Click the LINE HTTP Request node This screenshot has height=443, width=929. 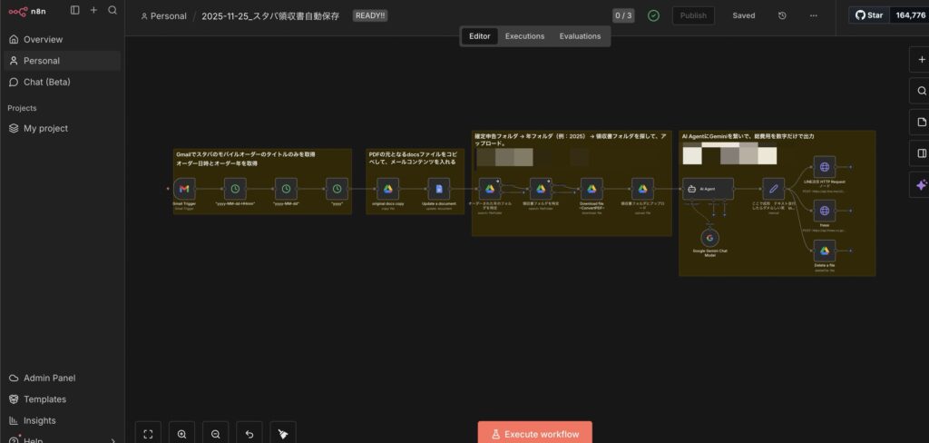click(825, 167)
